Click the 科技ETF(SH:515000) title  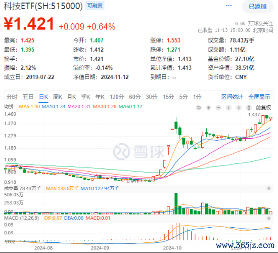43,6
